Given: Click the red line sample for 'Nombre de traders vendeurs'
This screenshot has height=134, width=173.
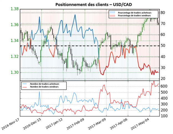Looking at the screenshot, I should pyautogui.click(x=25, y=87).
